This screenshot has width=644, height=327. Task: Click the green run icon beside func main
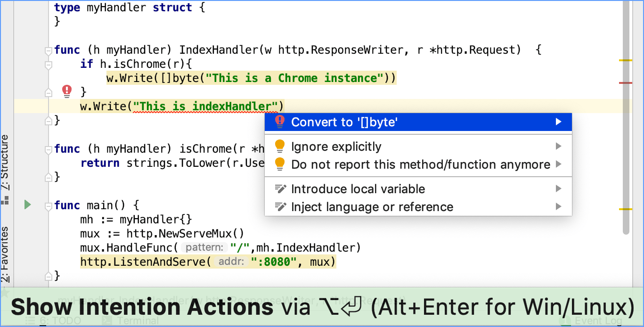tap(27, 205)
